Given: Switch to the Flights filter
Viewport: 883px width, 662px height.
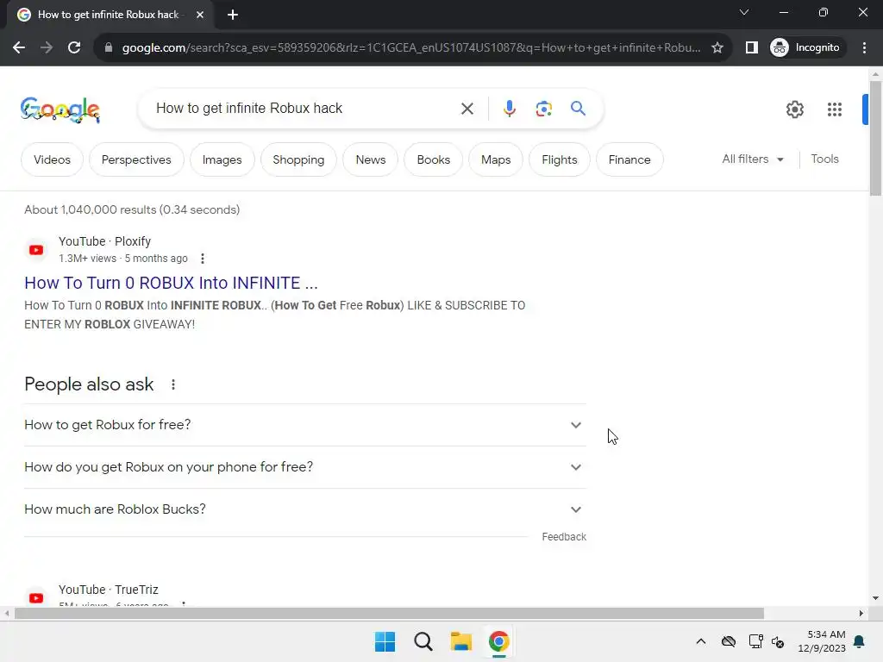Looking at the screenshot, I should tap(559, 159).
